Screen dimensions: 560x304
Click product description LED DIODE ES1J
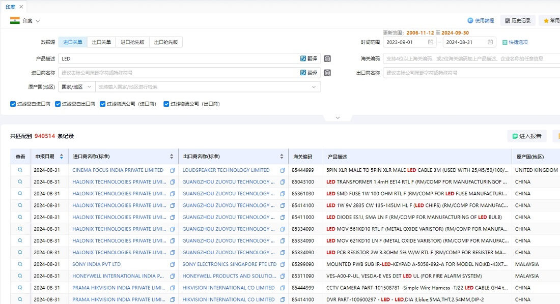[x=414, y=217]
